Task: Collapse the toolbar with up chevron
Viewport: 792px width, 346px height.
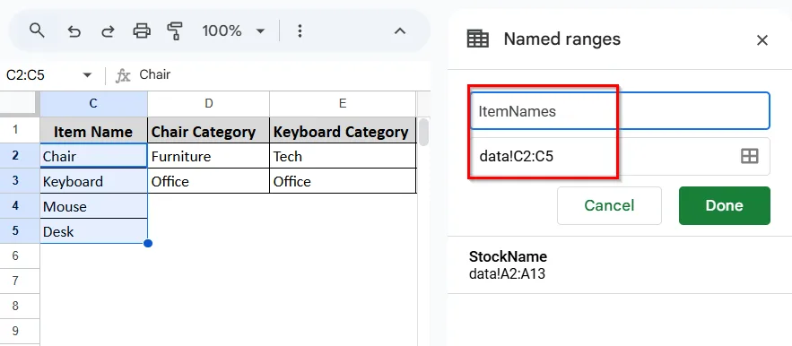Action: 399,31
